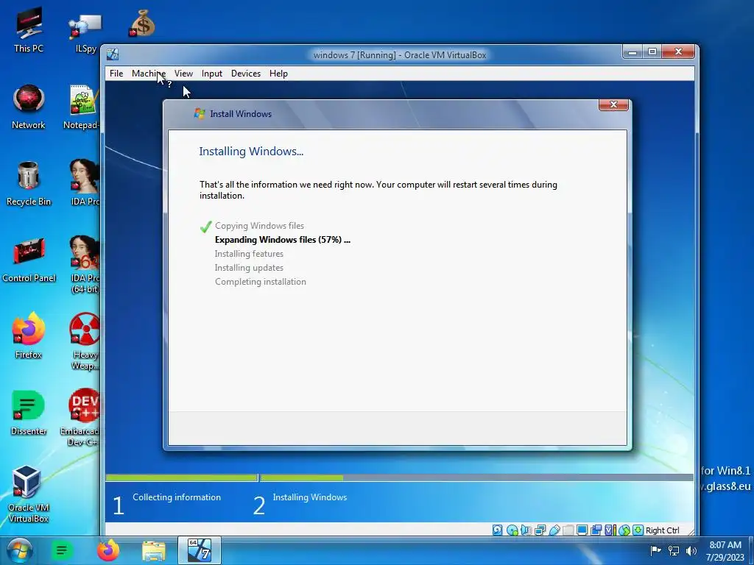Maximize the VirtualBox window

pos(652,52)
